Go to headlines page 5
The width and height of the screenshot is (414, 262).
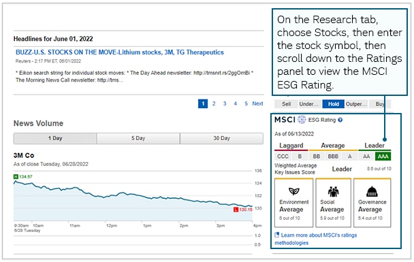tap(246, 103)
